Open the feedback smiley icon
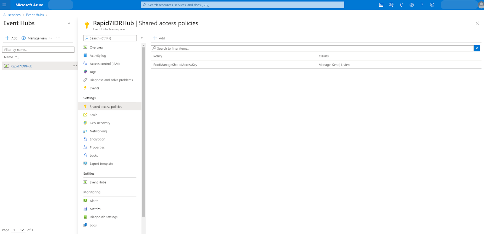Viewport: 484px width, 234px height. 432,5
